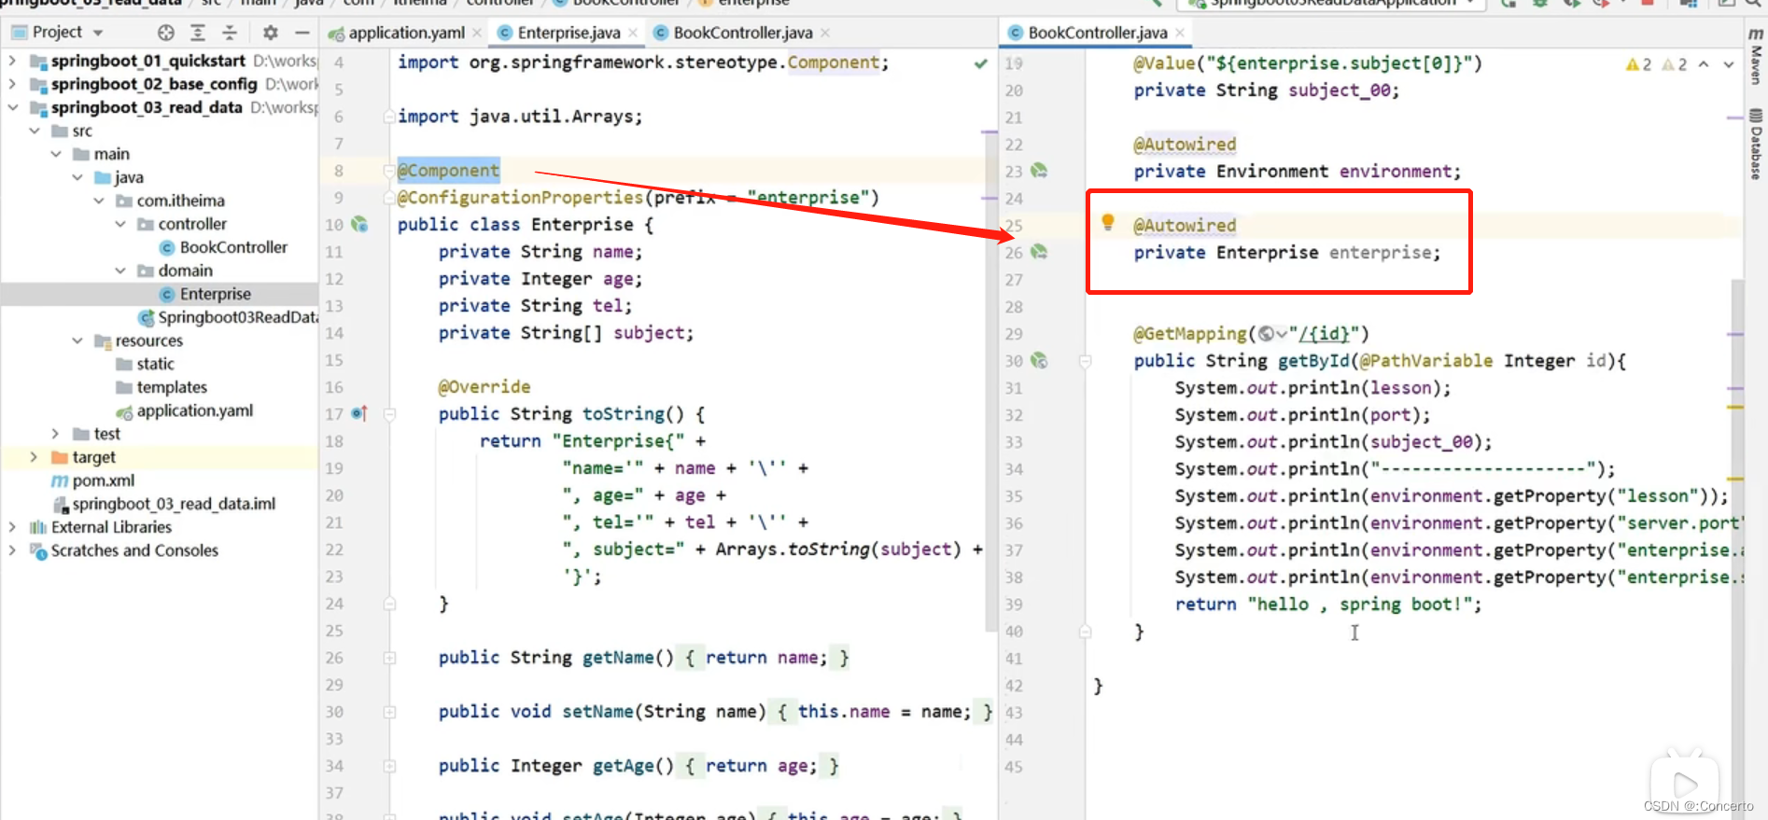The width and height of the screenshot is (1768, 820).
Task: Close the application.yaml tab
Action: tap(477, 33)
